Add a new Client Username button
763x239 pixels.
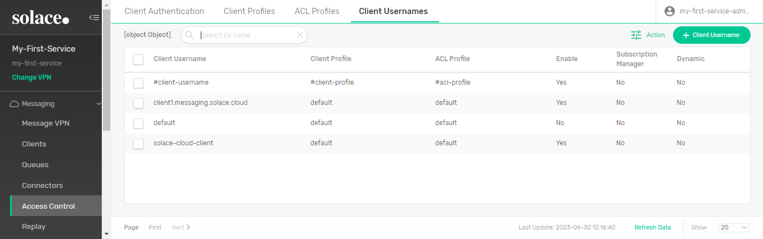click(711, 35)
